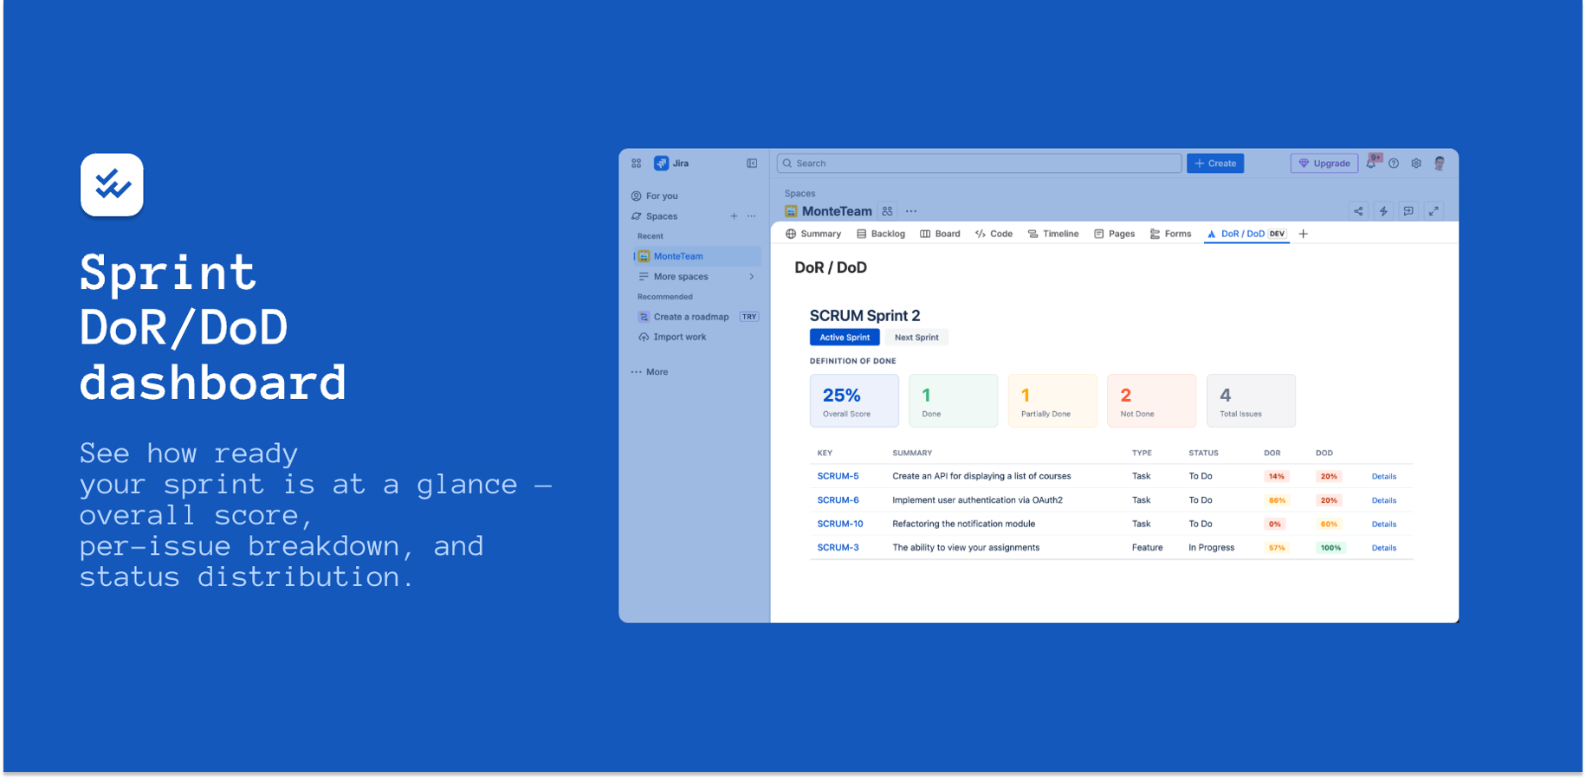Expand the More spaces chevron
1586x779 pixels.
click(751, 277)
